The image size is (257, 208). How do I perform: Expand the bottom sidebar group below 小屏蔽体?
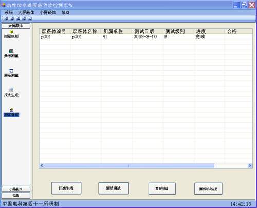click(x=16, y=195)
